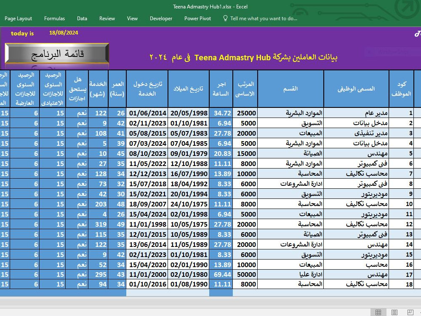Select the تاريخ الميلاد column header
Image resolution: width=421 pixels, height=316 pixels.
pyautogui.click(x=188, y=88)
